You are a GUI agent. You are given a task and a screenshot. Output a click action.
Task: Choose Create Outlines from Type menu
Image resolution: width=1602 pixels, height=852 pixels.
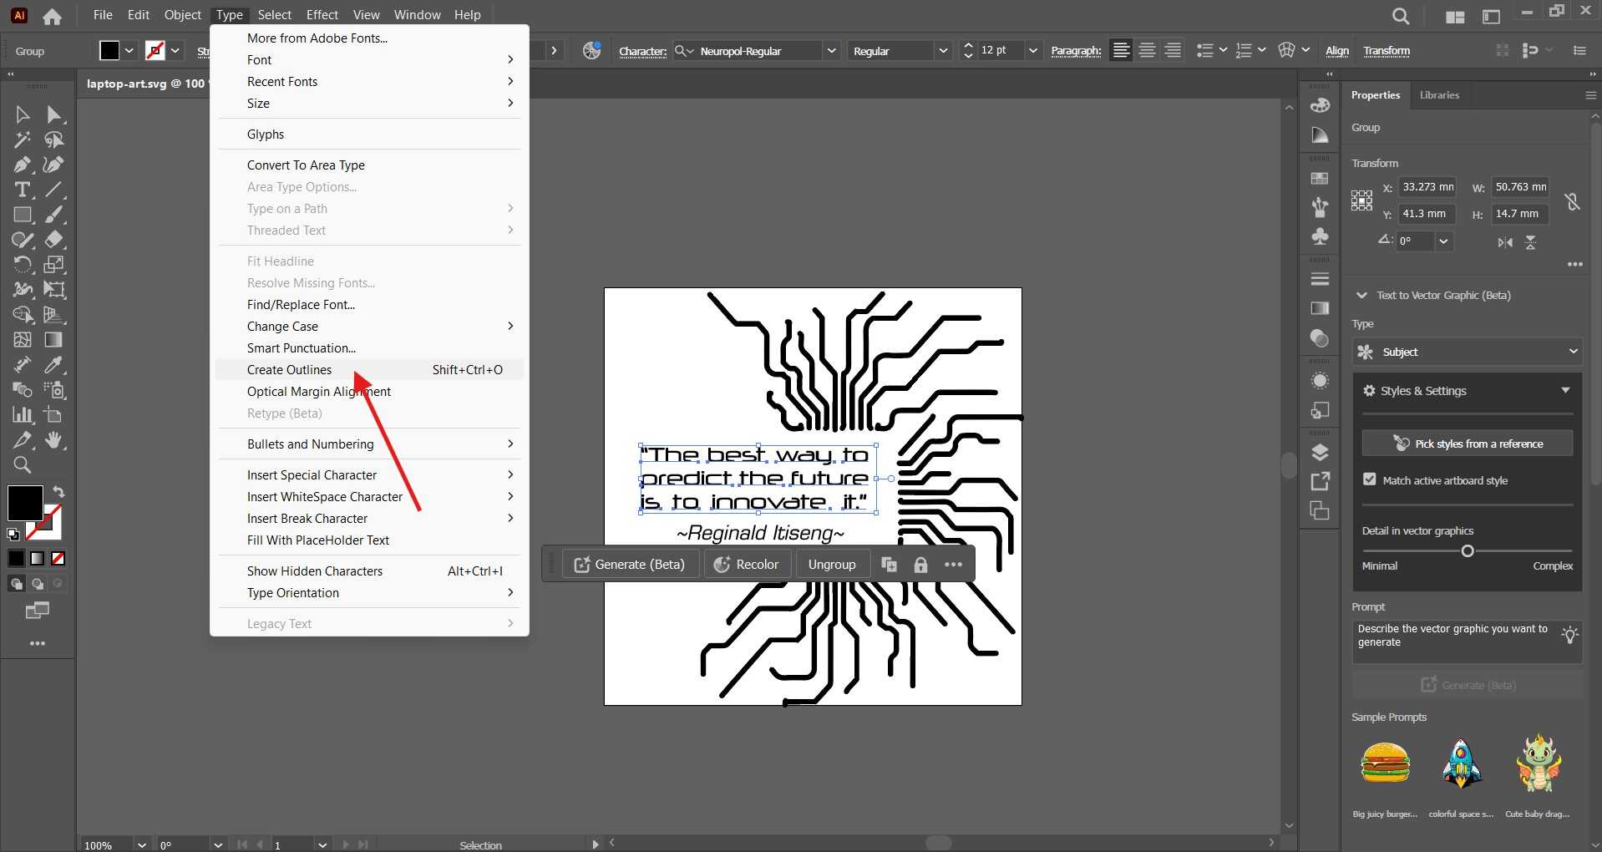pos(369,369)
